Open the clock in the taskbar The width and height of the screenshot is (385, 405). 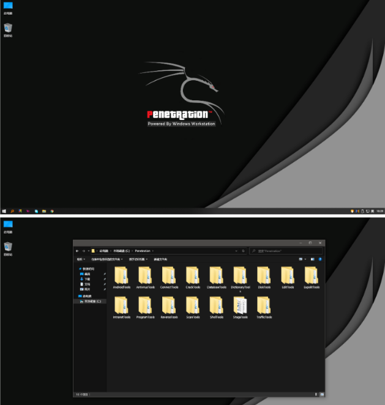click(x=379, y=211)
